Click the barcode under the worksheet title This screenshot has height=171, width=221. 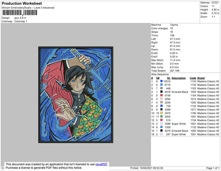pyautogui.click(x=20, y=13)
